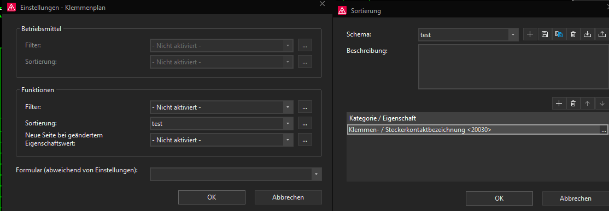The height and width of the screenshot is (211, 609).
Task: Open Neue Seite settings with ellipsis
Action: pos(305,140)
